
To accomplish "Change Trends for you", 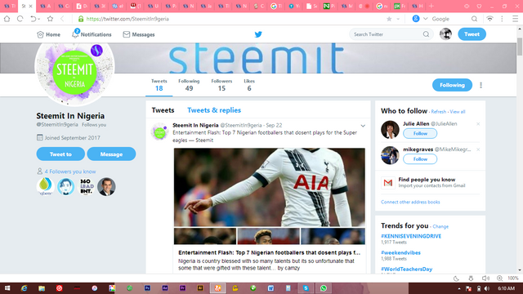I will (440, 227).
